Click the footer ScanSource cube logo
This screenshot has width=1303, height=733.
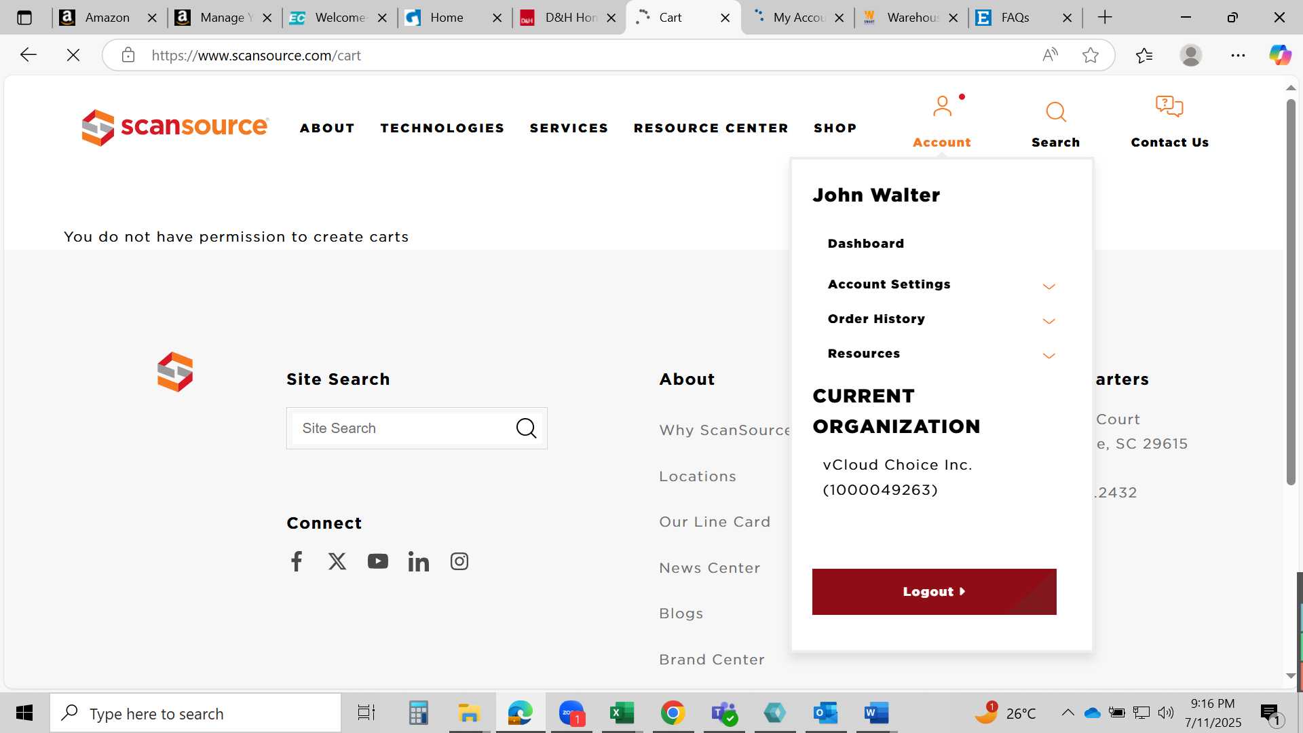[175, 372]
